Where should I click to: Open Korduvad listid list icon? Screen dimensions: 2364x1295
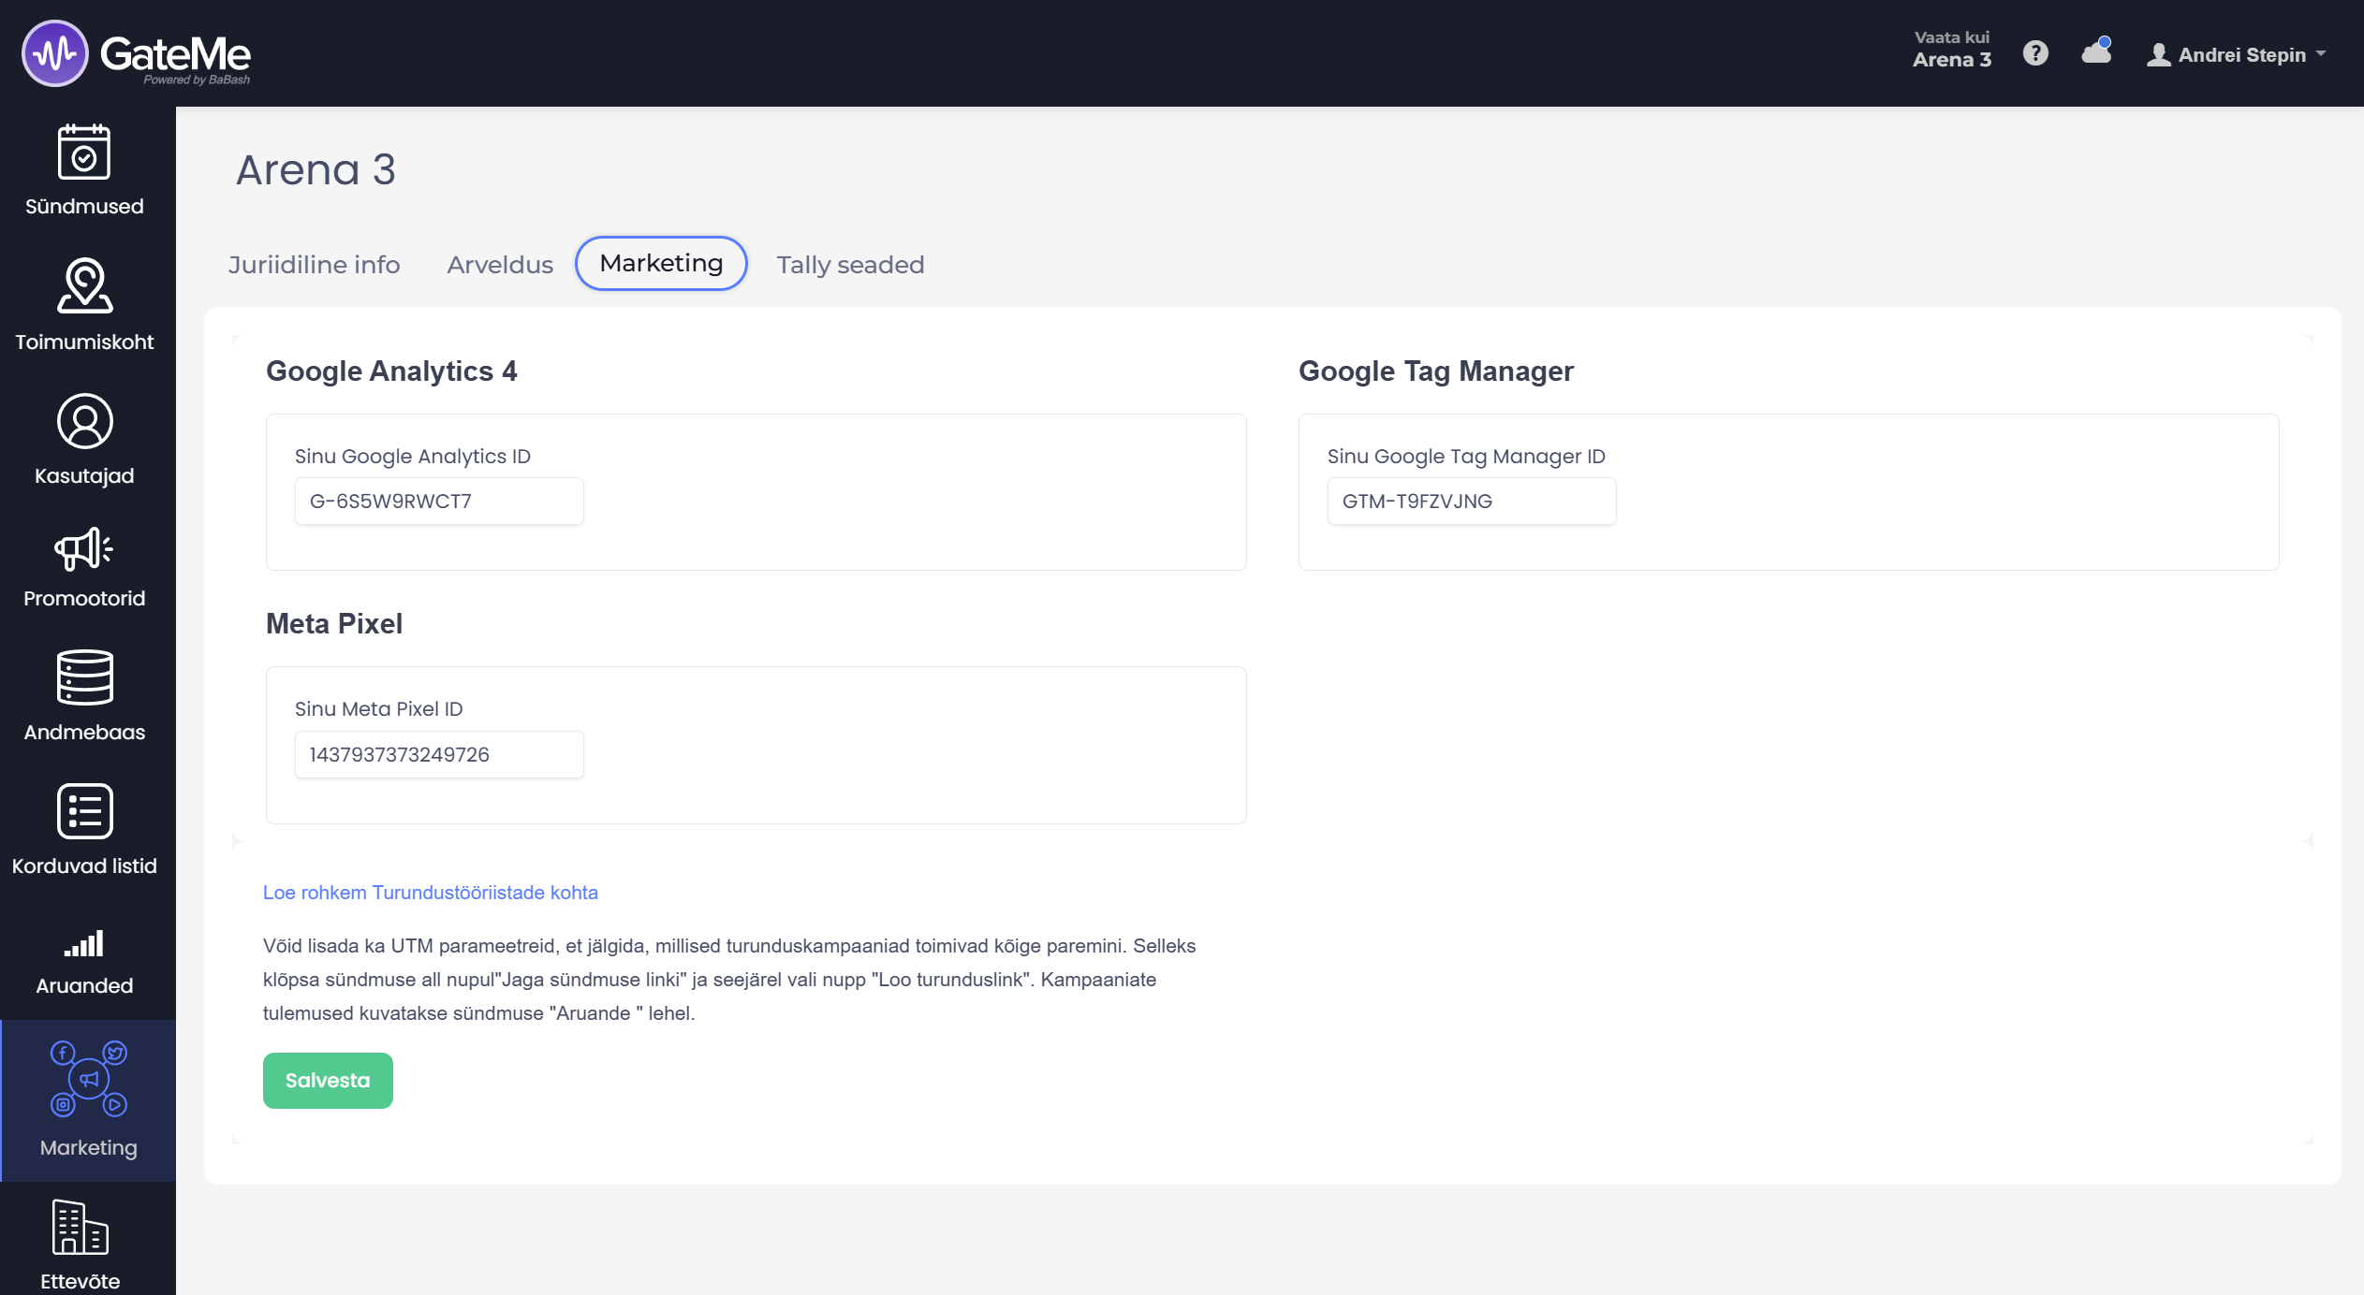(84, 811)
